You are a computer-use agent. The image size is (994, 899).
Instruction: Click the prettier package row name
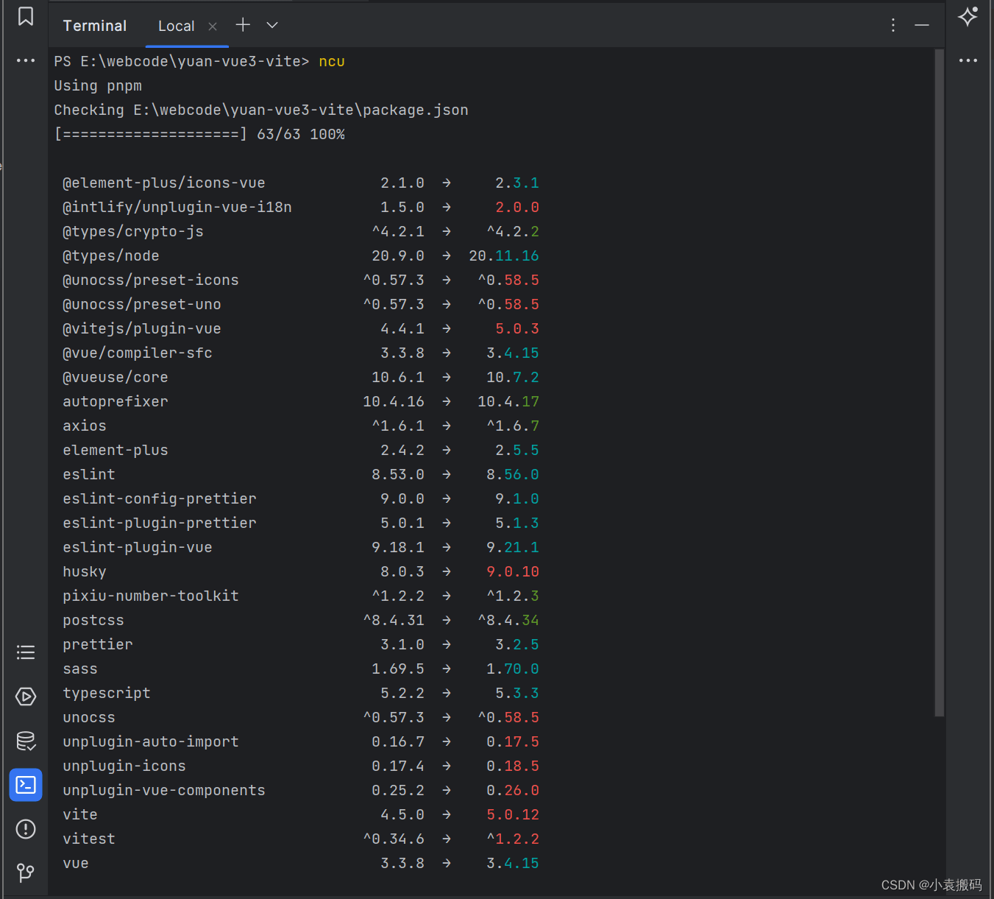point(98,644)
